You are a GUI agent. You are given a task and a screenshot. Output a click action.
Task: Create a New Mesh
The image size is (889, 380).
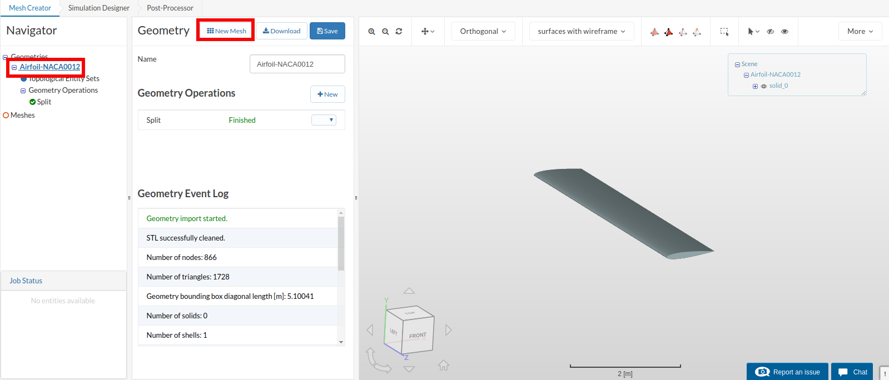point(226,31)
